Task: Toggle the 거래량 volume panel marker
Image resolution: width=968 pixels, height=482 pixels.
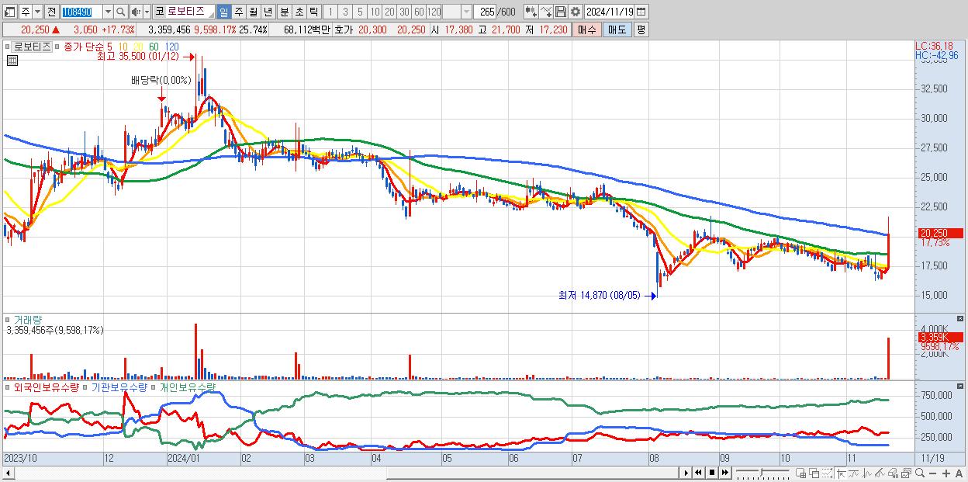Action: 8,319
